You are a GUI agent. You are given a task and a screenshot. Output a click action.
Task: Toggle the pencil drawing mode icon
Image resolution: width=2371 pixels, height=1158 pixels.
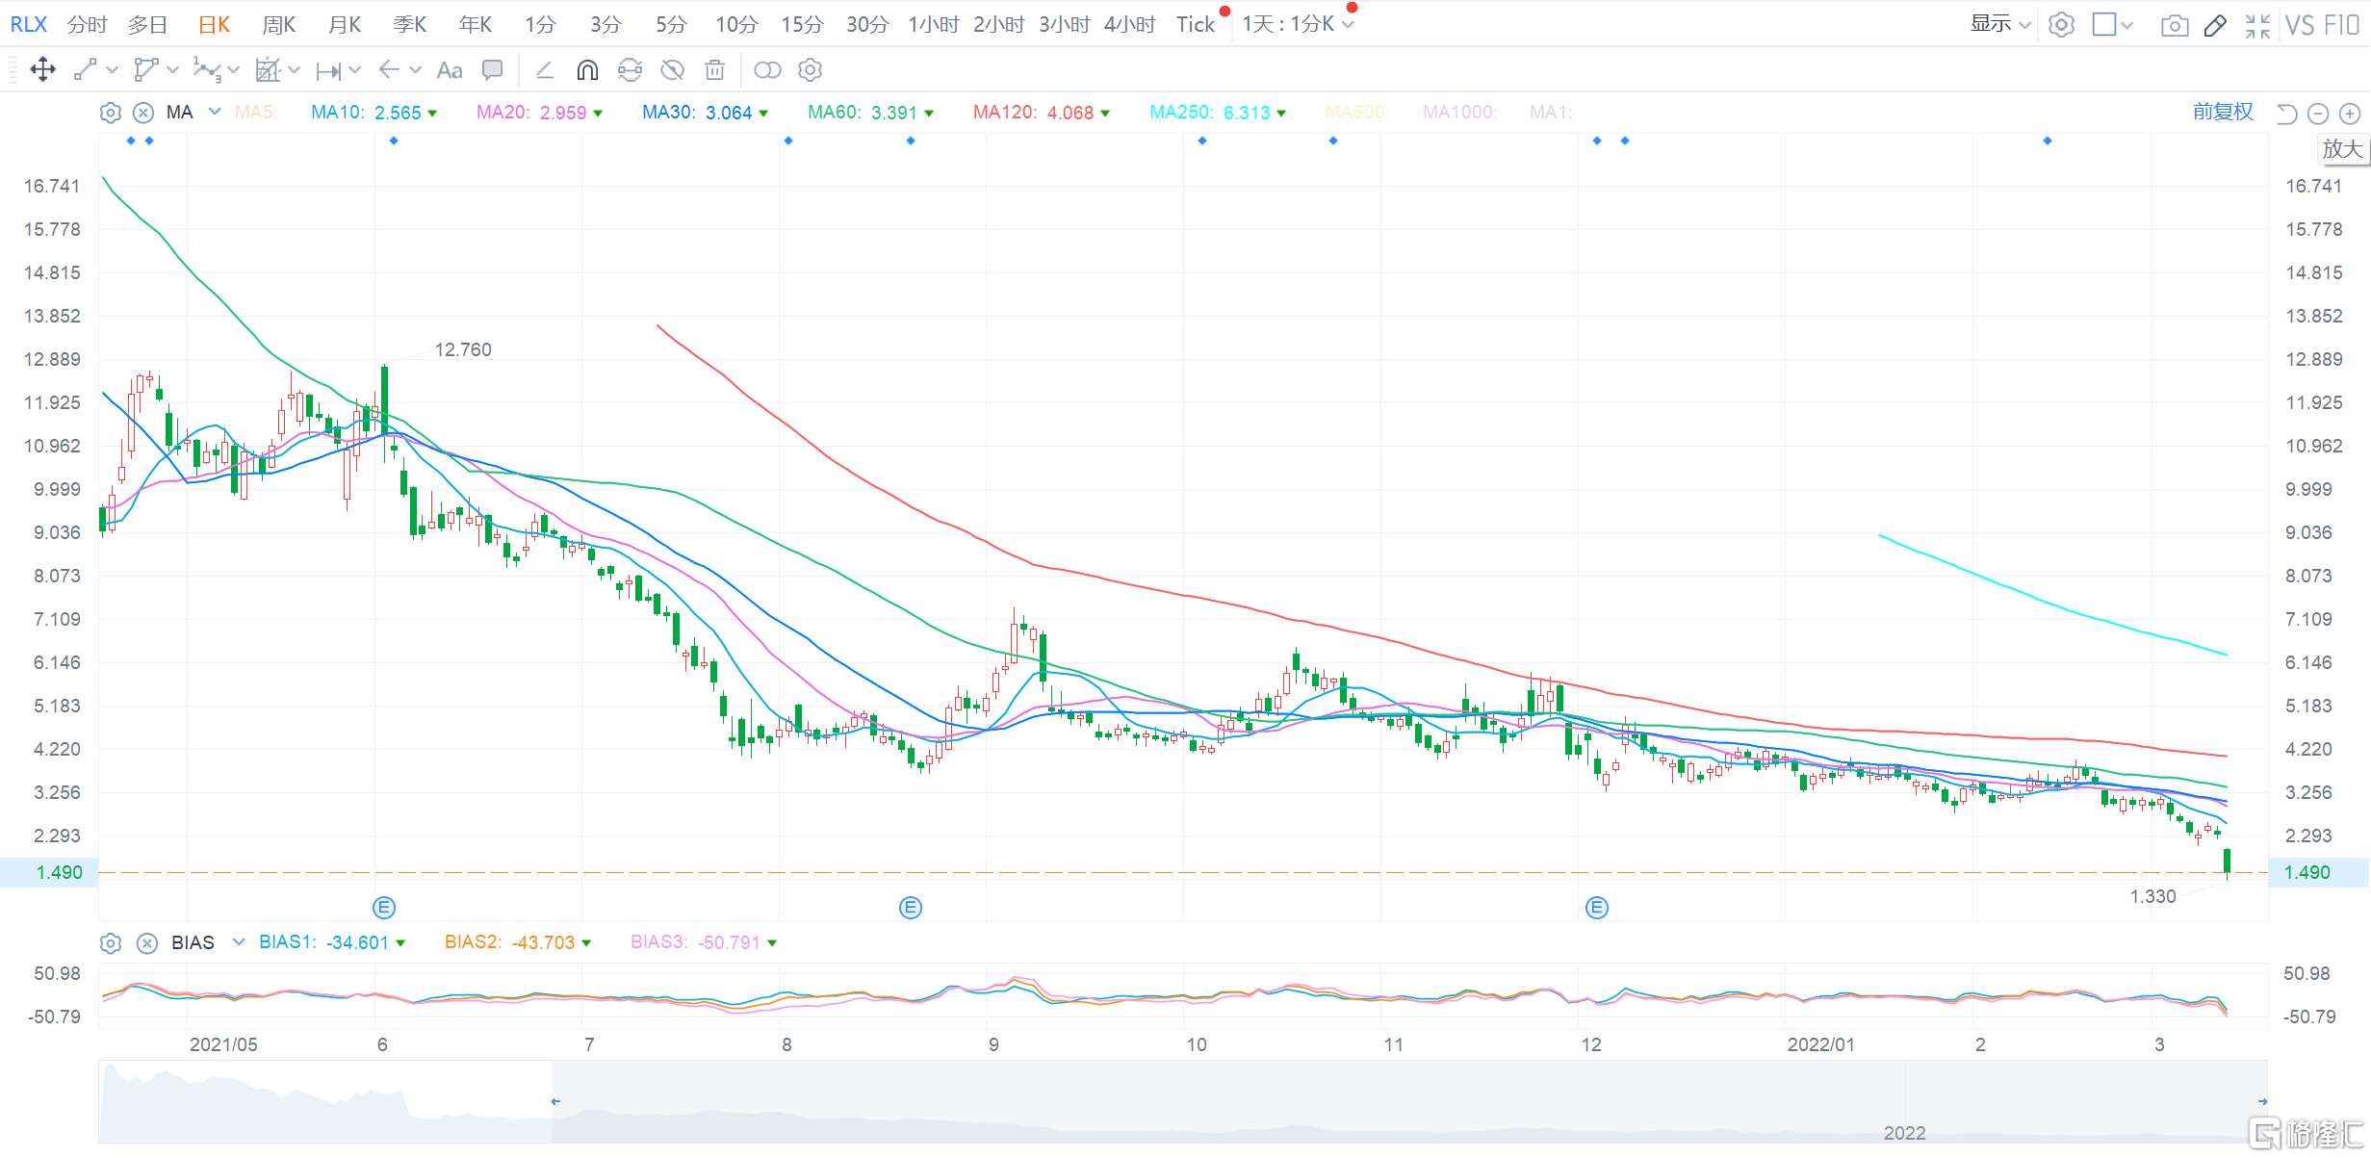point(2215,25)
